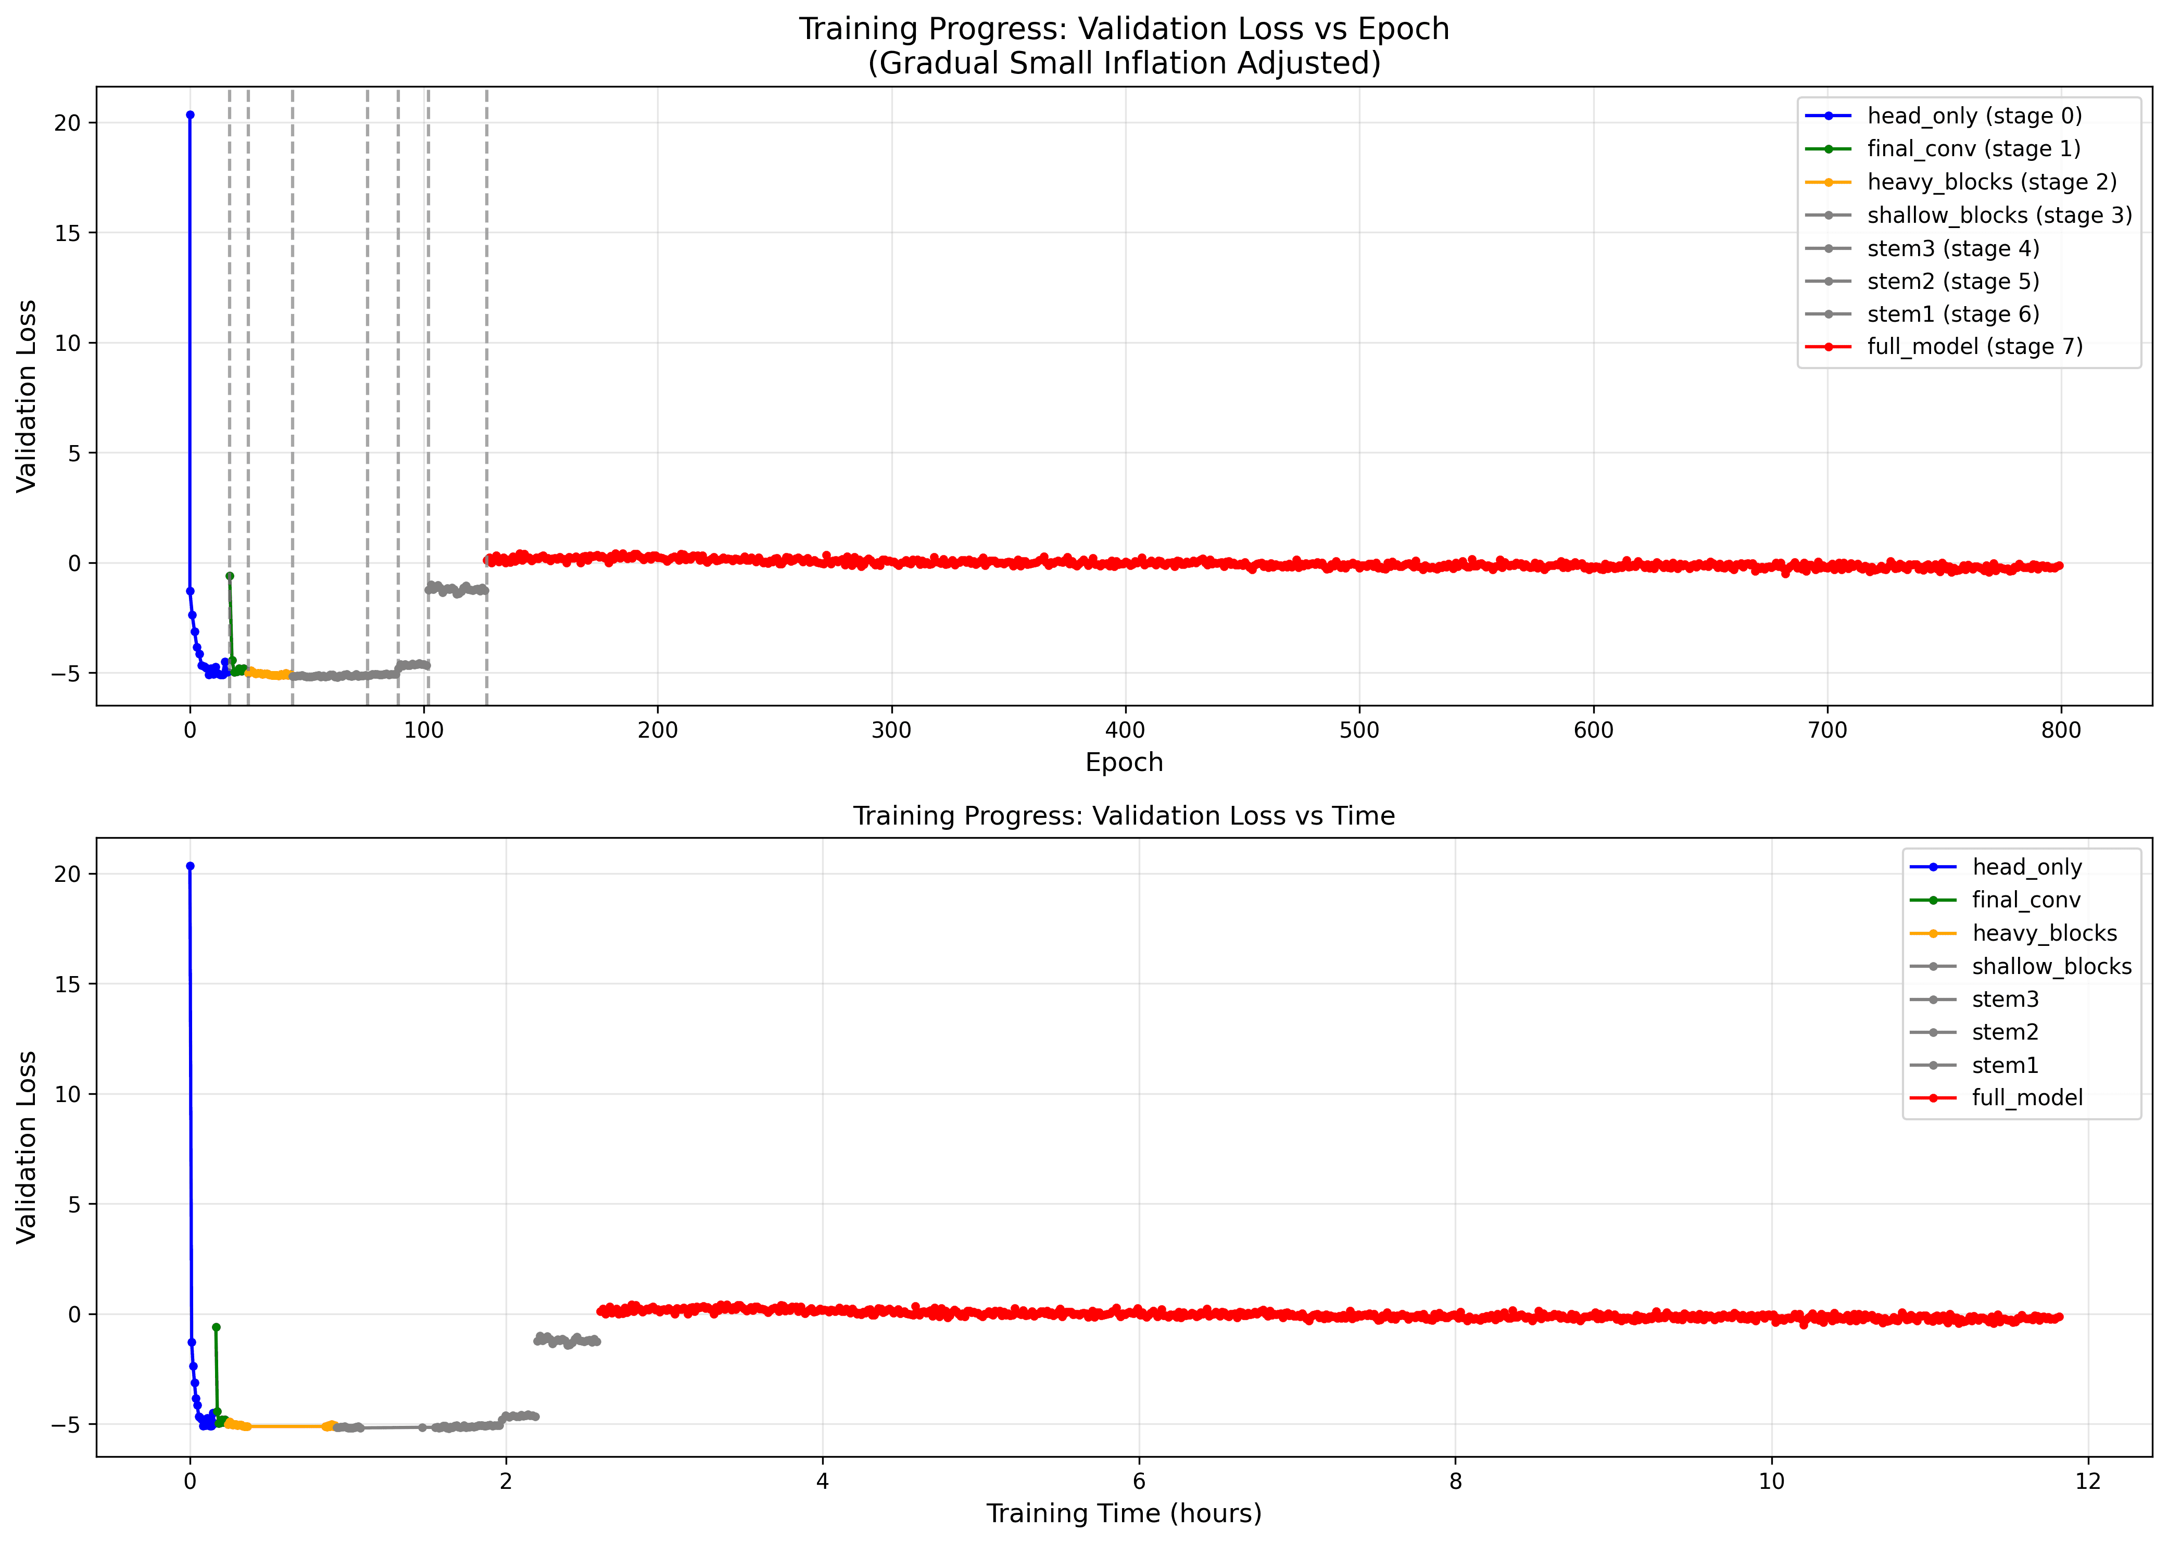Click the 'Training Time (hours)' axis label

1124,1513
